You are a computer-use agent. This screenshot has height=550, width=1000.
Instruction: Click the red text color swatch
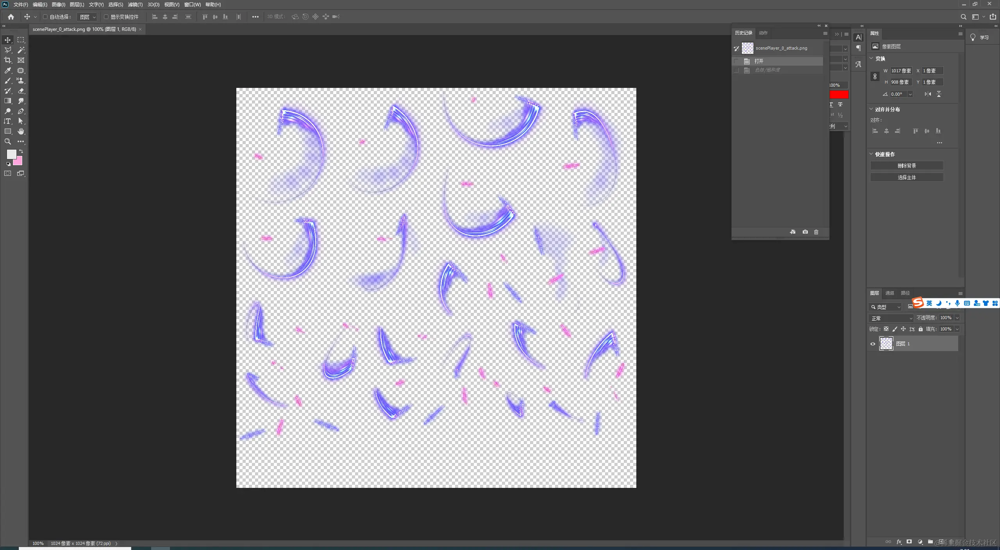point(839,95)
